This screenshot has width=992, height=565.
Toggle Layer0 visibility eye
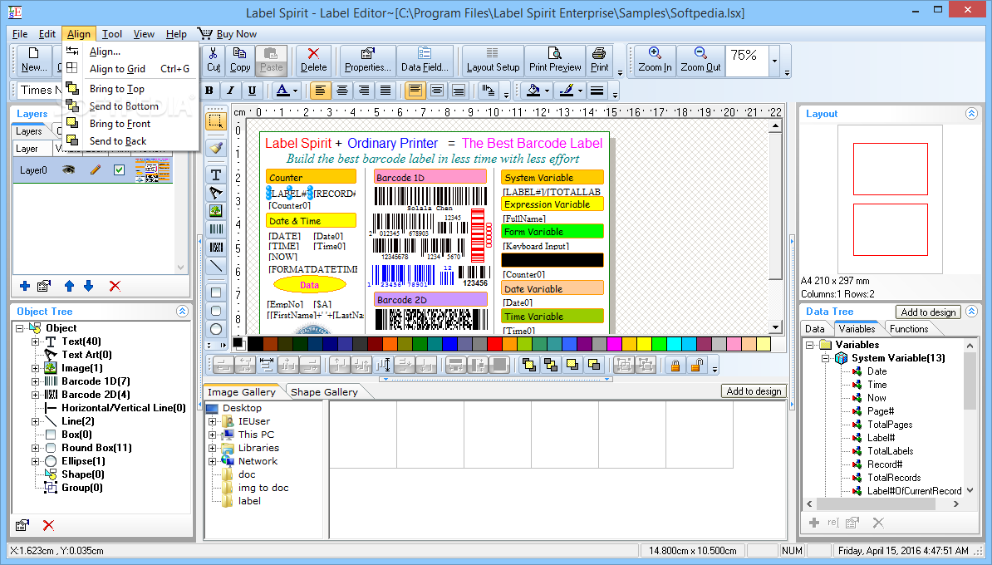click(67, 169)
